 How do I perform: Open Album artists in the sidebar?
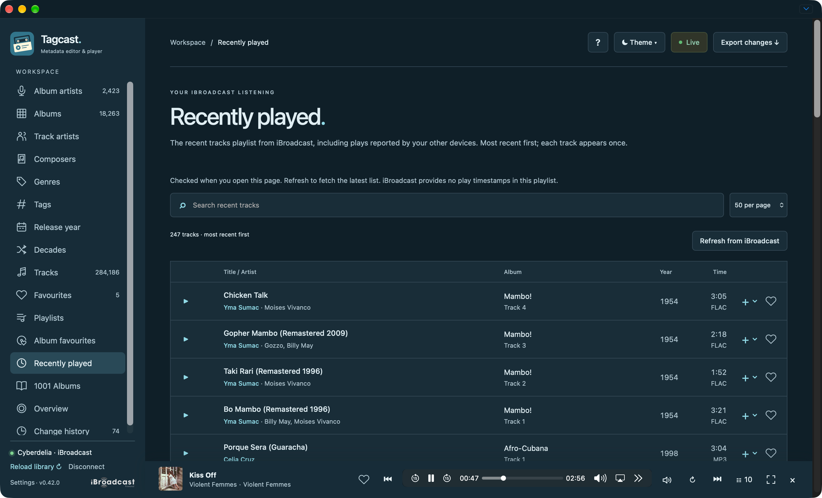click(x=68, y=91)
